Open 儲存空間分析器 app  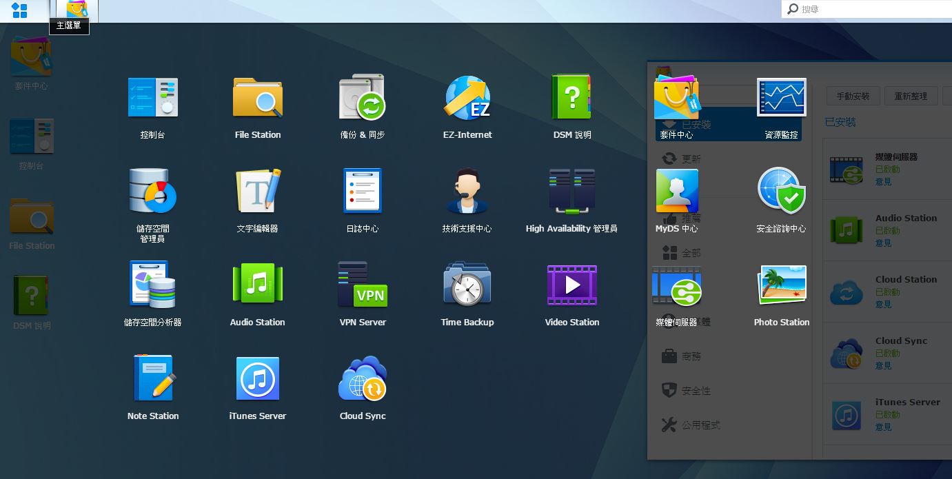(x=152, y=294)
